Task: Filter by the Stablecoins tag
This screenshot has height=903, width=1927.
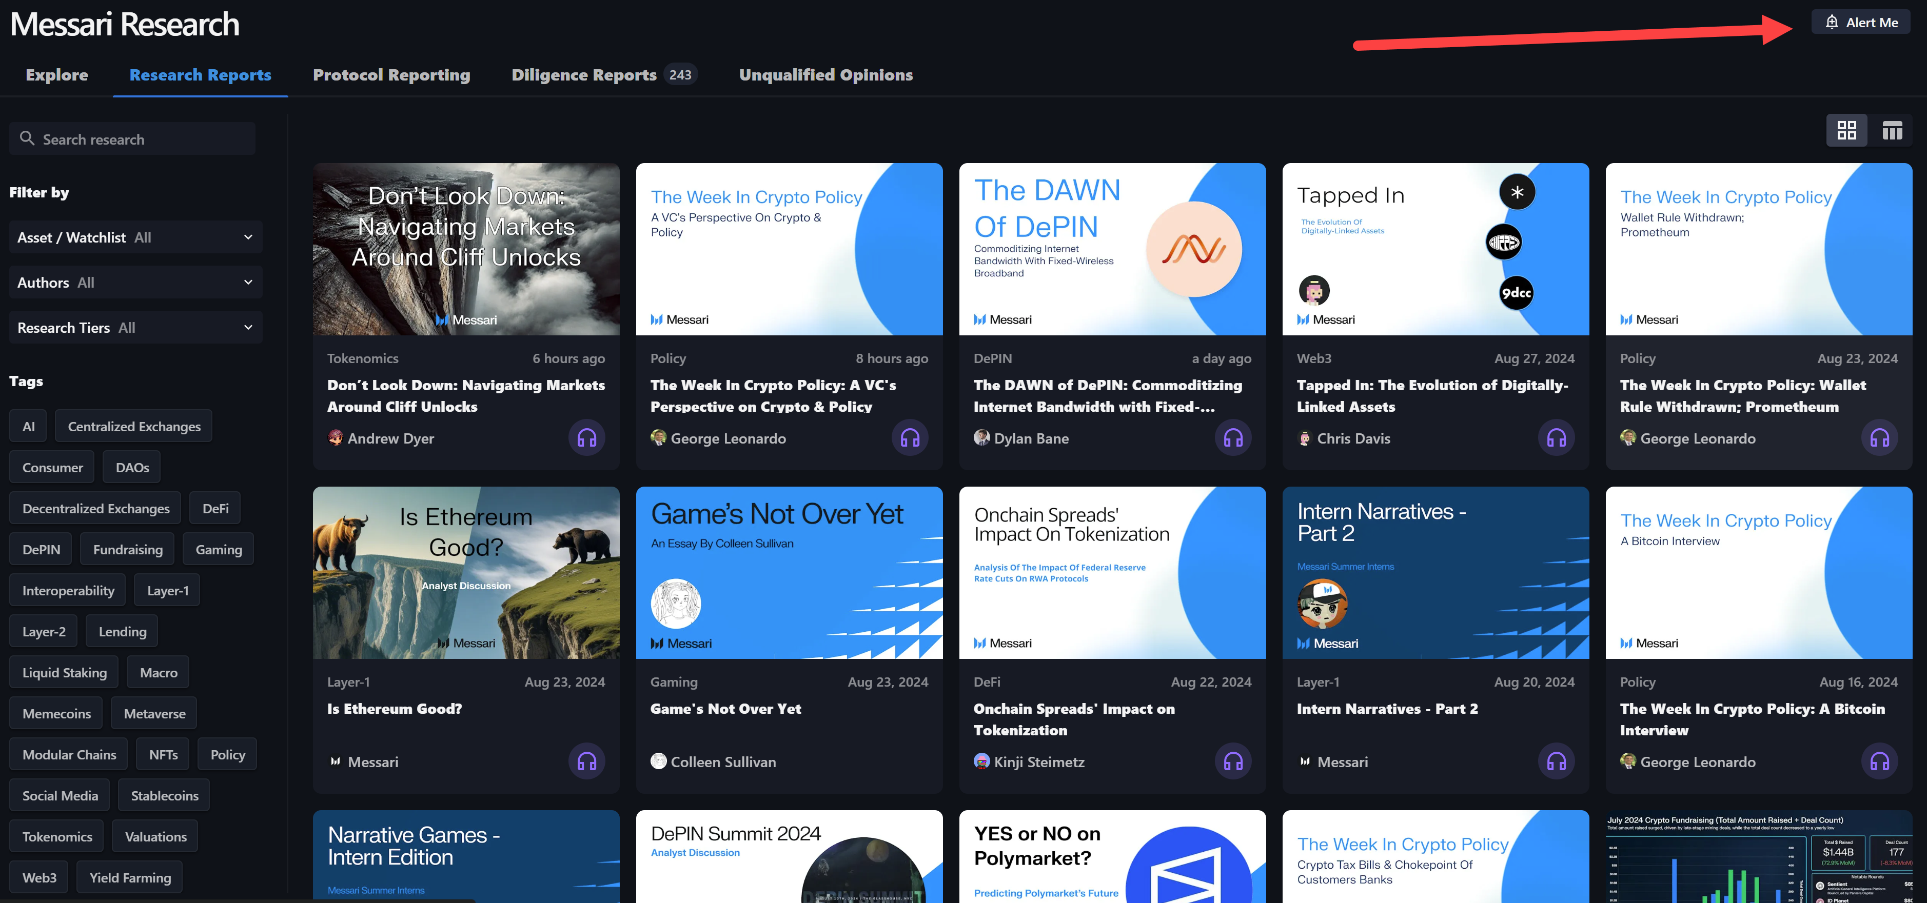Action: point(165,795)
